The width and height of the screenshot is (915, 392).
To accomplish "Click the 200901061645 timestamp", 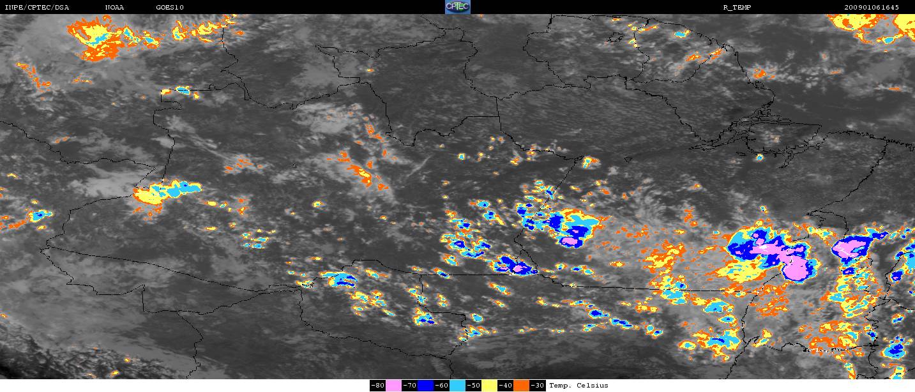I will (872, 7).
